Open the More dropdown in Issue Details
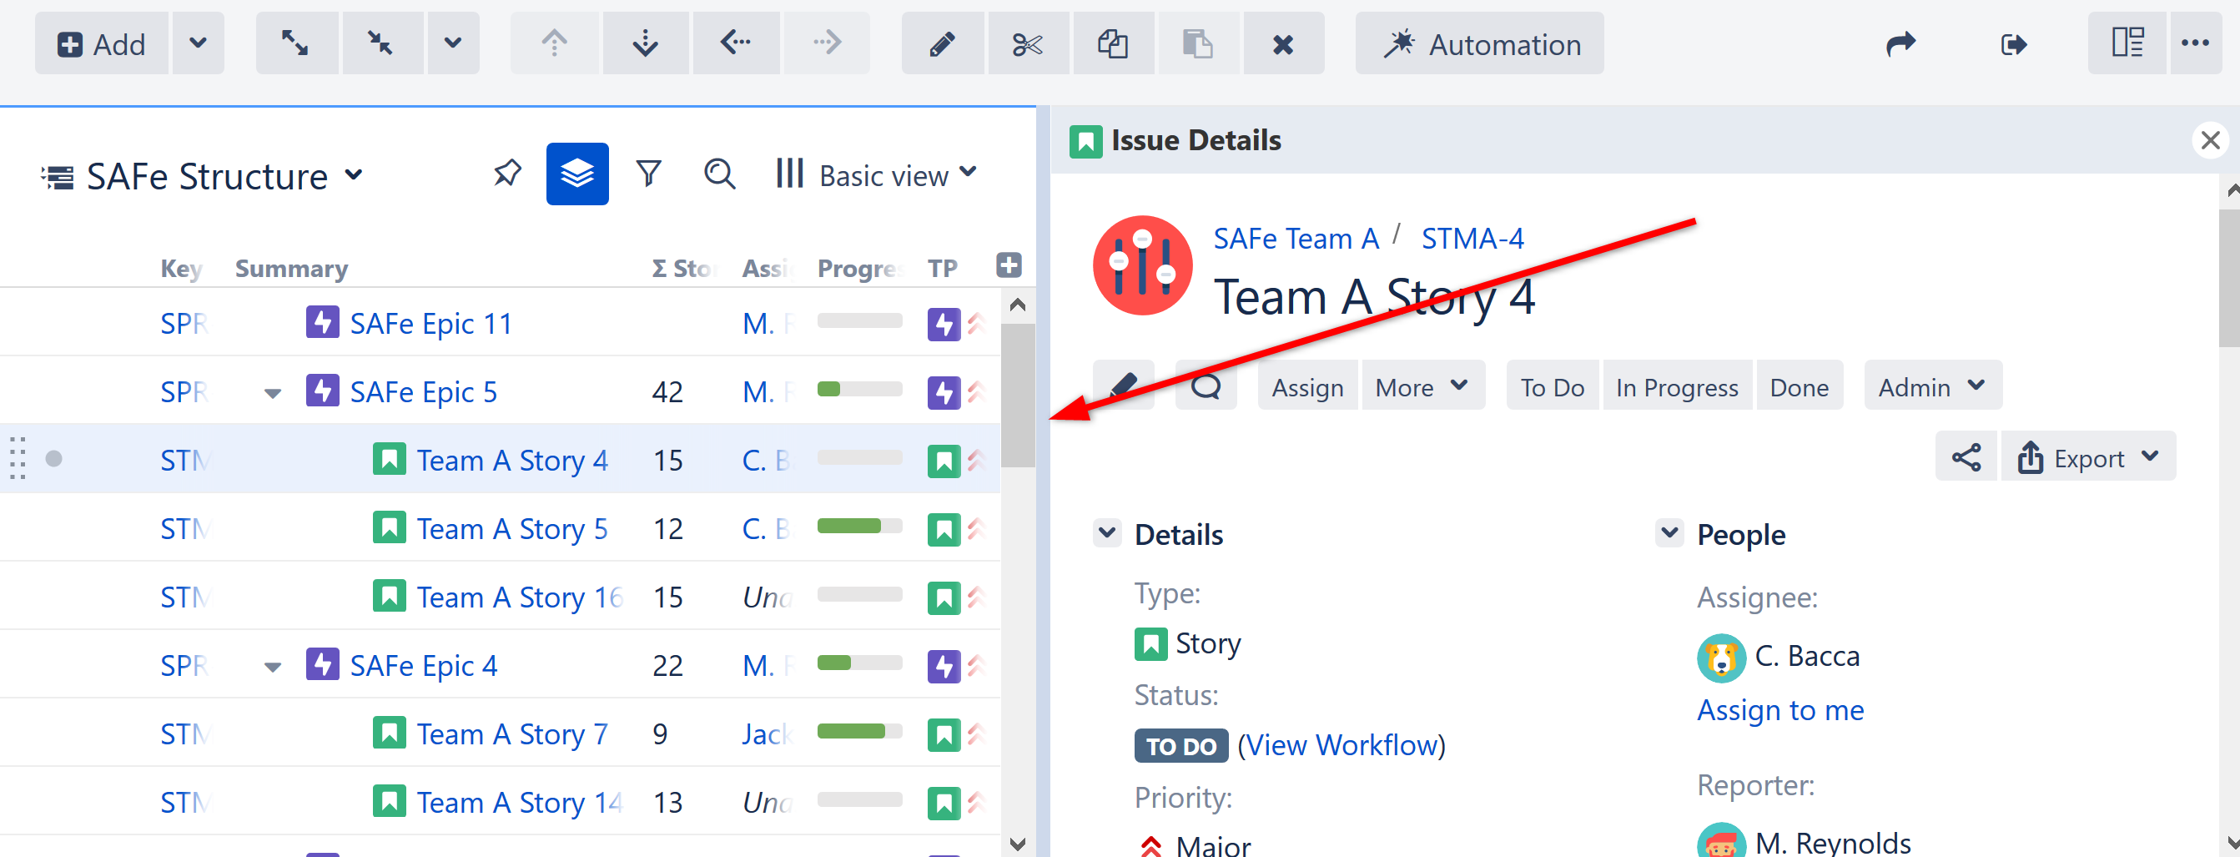2240x857 pixels. click(1422, 386)
